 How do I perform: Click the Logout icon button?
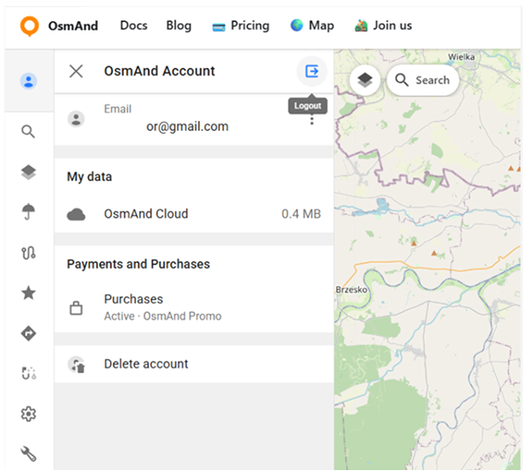[311, 71]
